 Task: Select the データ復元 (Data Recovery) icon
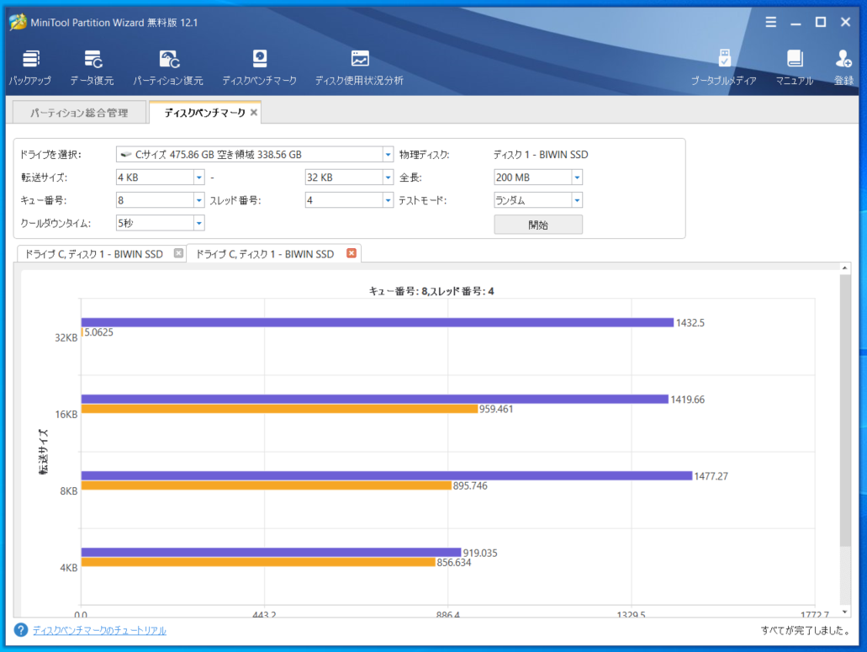(x=93, y=66)
